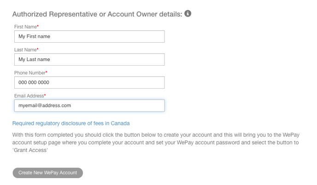This screenshot has width=317, height=185.
Task: Select the Phone Number input field
Action: point(89,82)
